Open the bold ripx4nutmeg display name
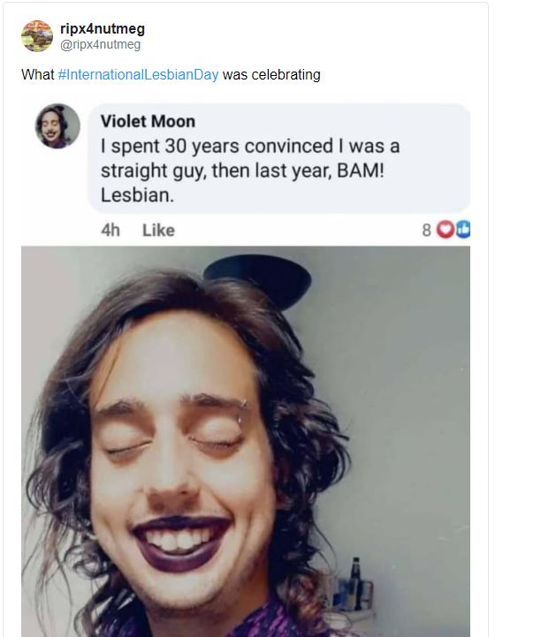 point(100,29)
